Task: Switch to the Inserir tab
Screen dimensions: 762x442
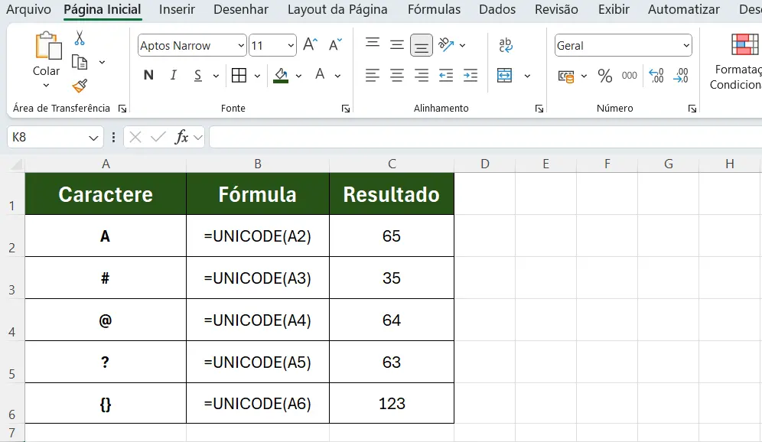Action: (177, 10)
